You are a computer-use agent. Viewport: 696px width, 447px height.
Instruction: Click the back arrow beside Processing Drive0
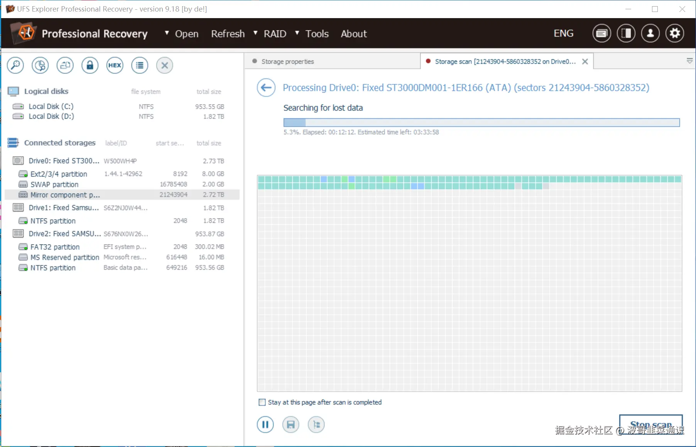coord(266,88)
